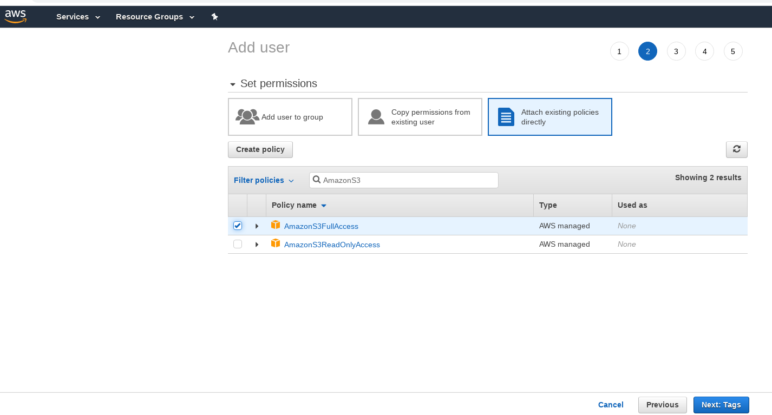Expand the AmazonS3FullAccess policy details arrow
The width and height of the screenshot is (772, 415).
(x=257, y=226)
